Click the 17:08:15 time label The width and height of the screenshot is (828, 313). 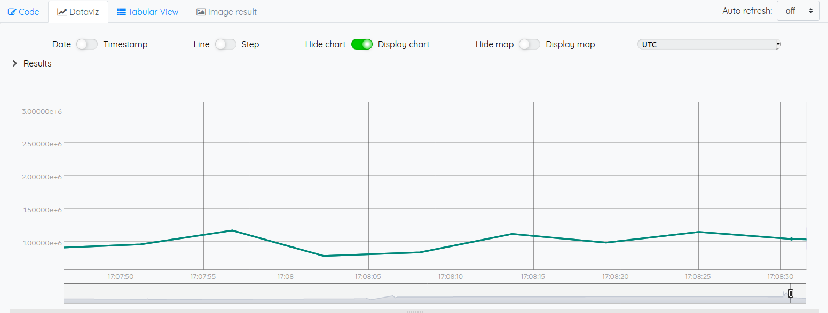pos(533,277)
